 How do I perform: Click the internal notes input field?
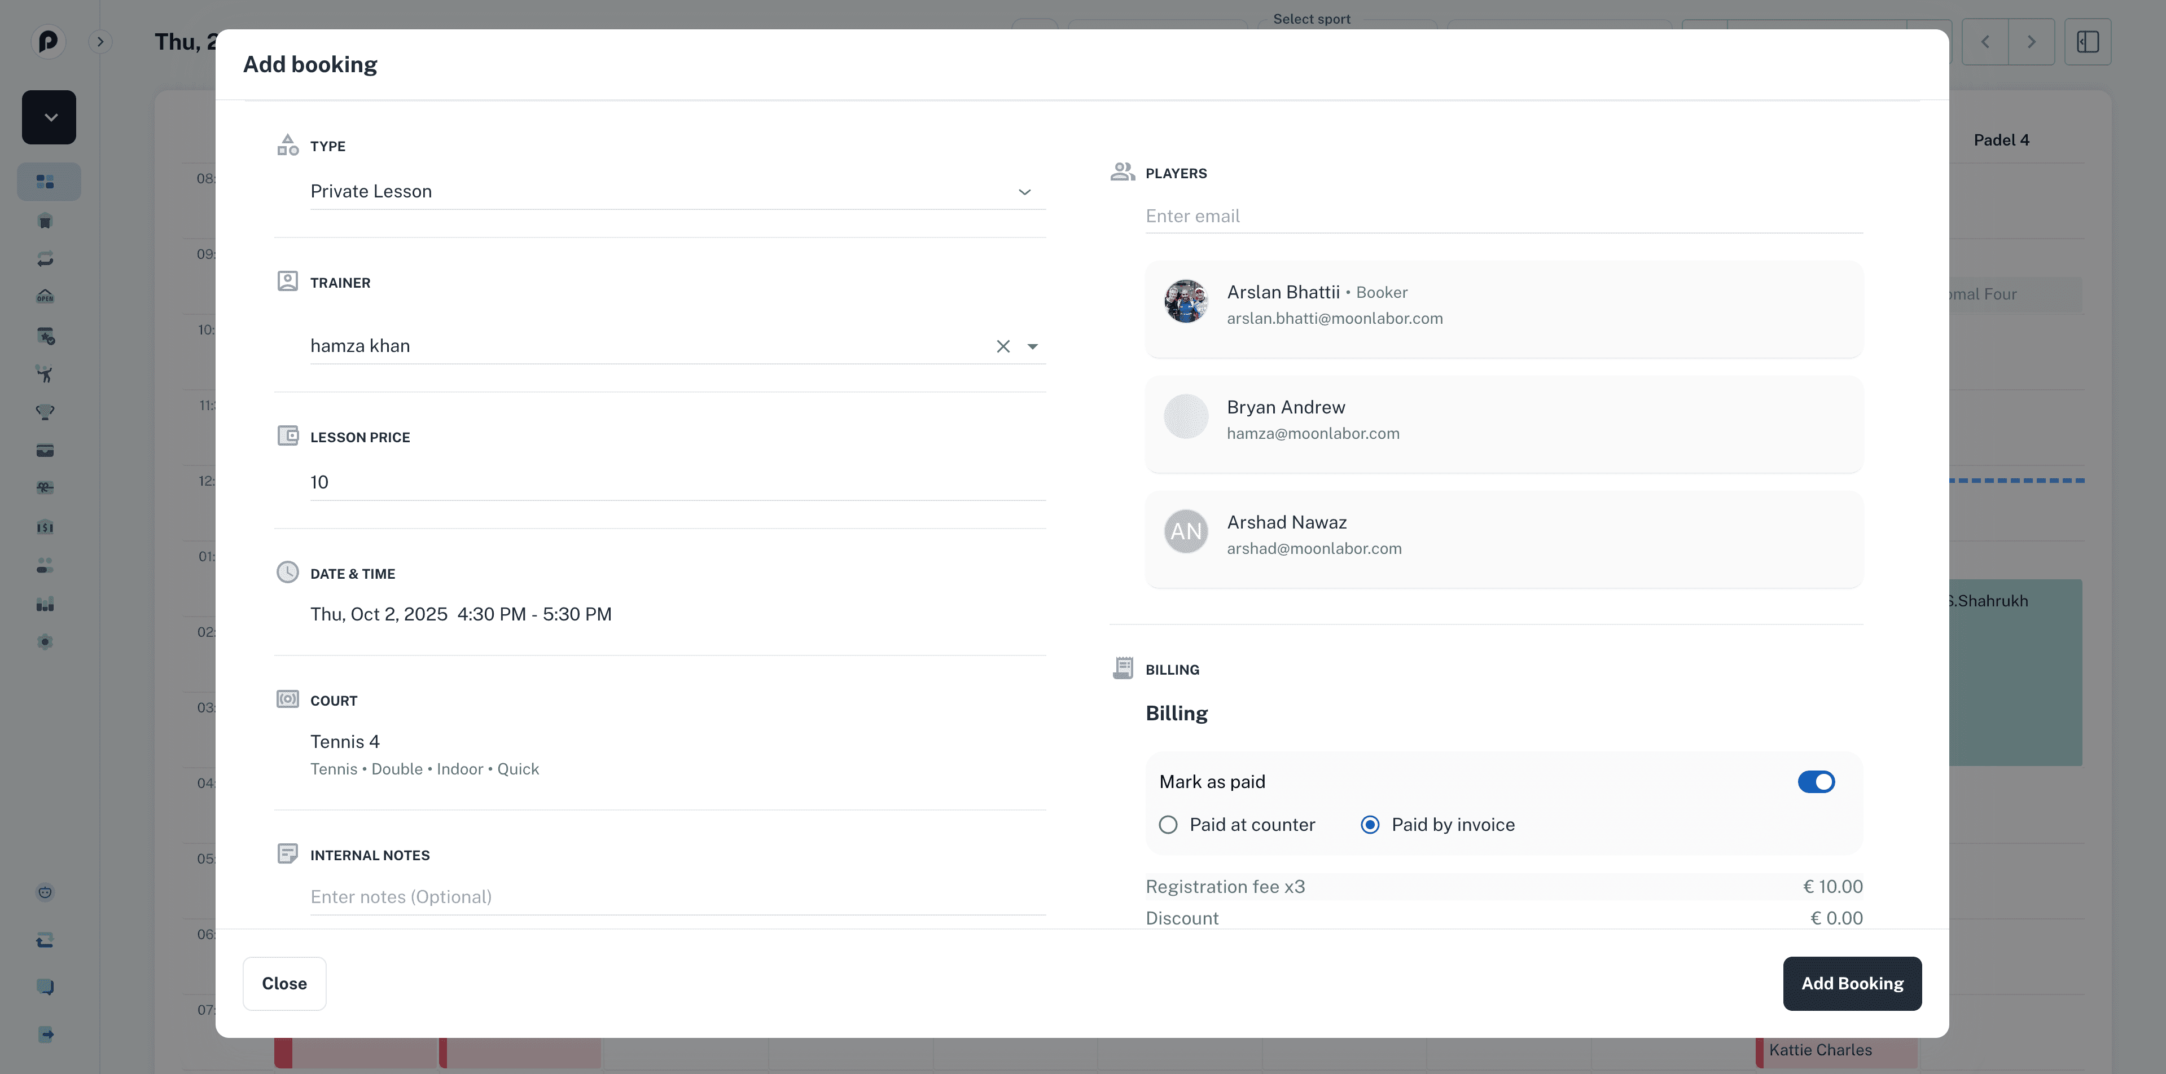[x=677, y=897]
